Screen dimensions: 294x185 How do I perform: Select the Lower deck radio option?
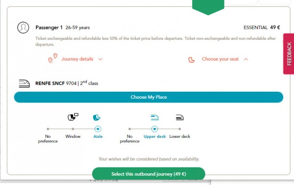point(180,129)
